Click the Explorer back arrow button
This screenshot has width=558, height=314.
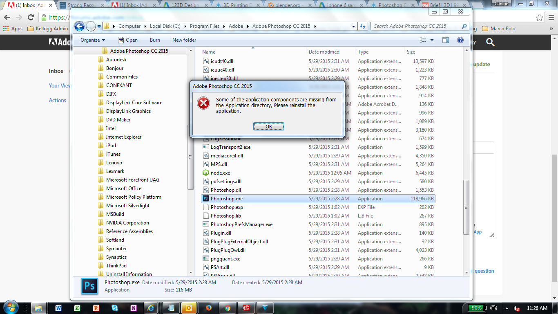[x=79, y=27]
